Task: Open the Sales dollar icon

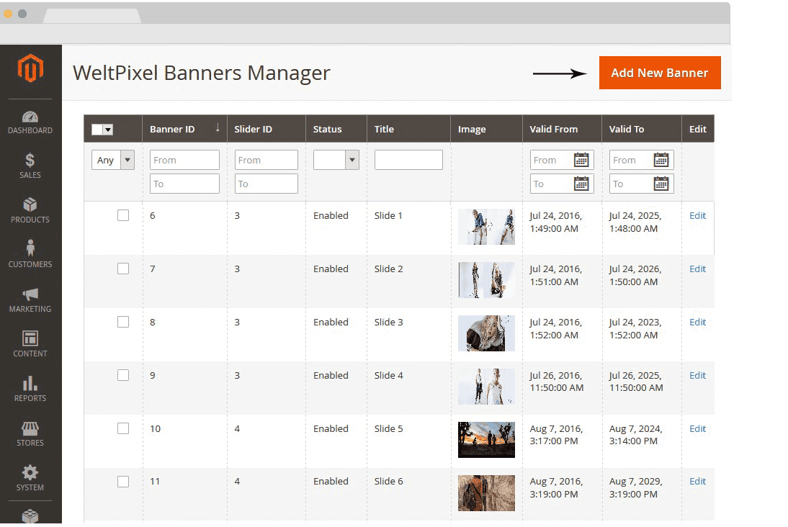Action: tap(30, 161)
